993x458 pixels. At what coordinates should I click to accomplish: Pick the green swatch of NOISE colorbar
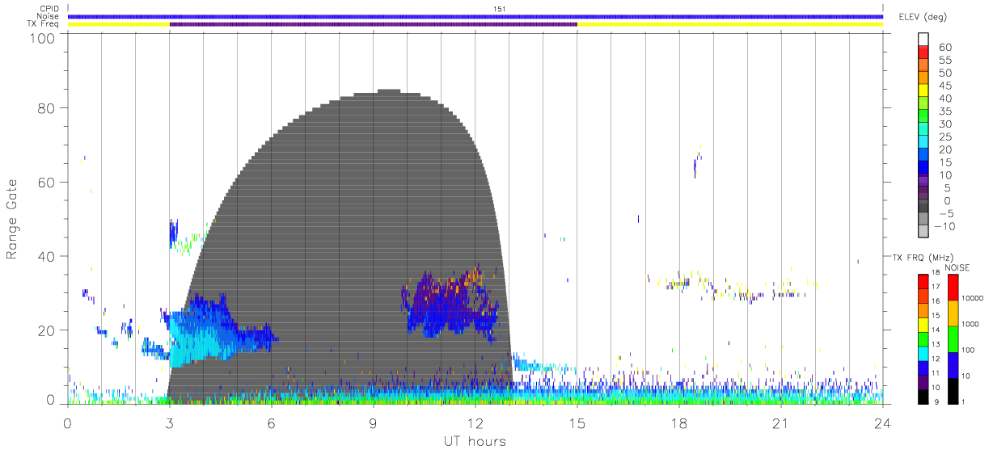952,338
